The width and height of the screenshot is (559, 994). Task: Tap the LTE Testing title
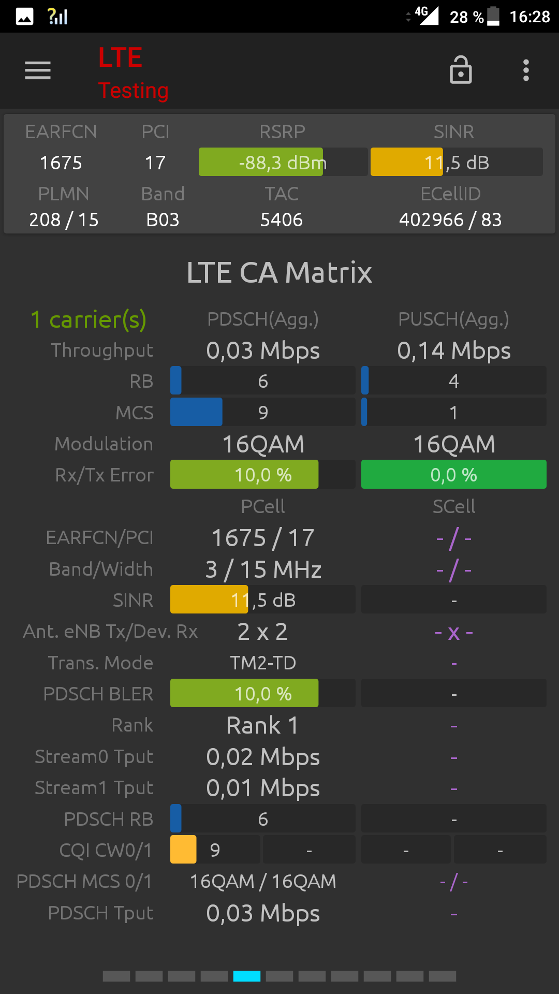(x=133, y=72)
